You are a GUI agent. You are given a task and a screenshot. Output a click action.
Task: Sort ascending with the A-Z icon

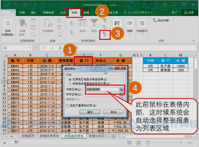tap(72, 23)
